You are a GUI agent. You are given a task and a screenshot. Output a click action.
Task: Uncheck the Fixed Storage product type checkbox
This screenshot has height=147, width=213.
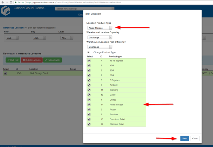(x=89, y=104)
